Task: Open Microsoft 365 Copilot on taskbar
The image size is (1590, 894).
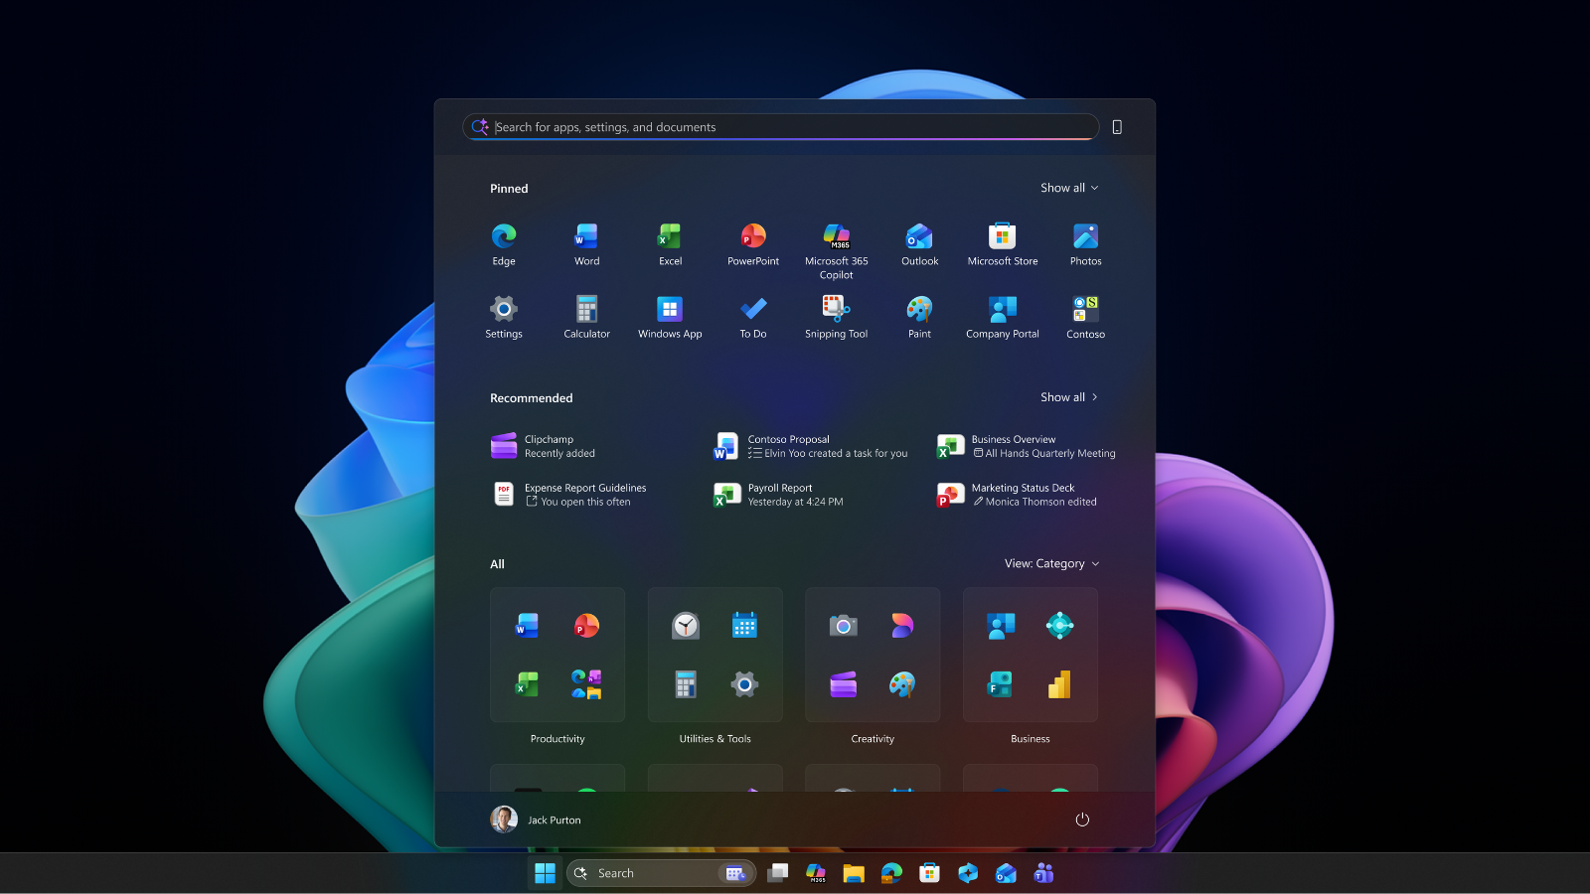Action: coord(816,873)
